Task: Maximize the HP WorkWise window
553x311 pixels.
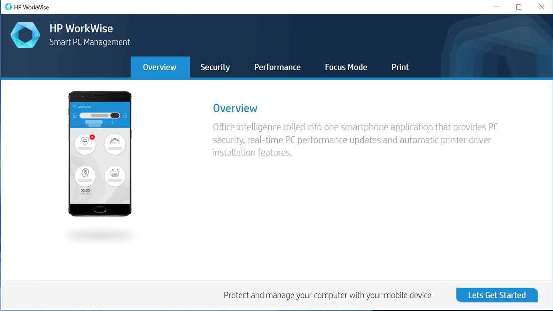Action: [x=518, y=7]
